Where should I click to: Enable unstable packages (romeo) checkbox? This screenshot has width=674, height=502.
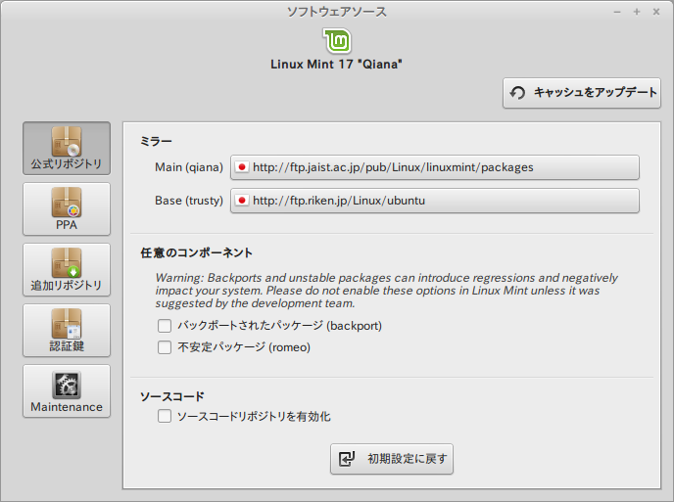(165, 347)
